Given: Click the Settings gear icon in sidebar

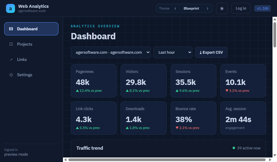Looking at the screenshot, I should (x=11, y=75).
